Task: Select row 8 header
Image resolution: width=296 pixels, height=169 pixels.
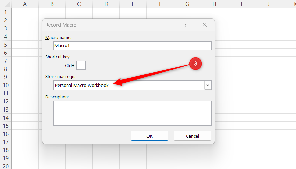Action: pos(6,69)
